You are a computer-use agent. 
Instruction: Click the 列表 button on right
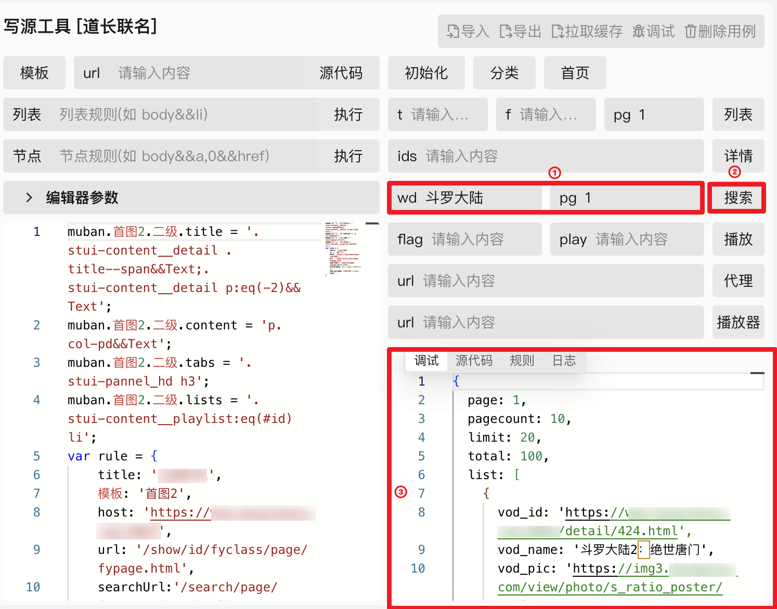[739, 114]
